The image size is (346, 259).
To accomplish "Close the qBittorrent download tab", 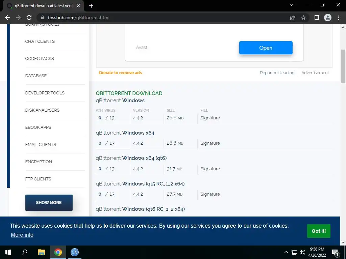I will coord(78,6).
